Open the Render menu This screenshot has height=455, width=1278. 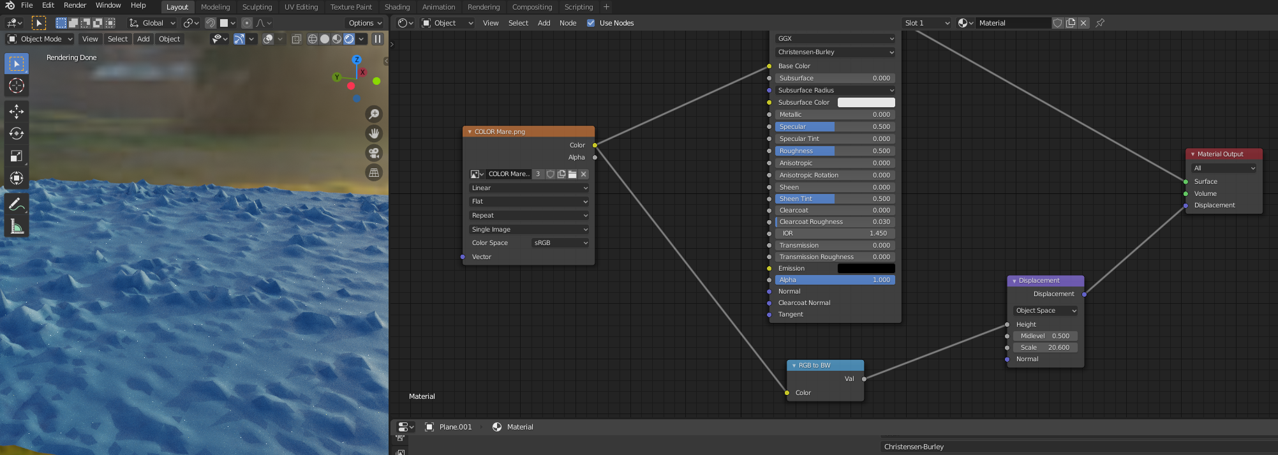pyautogui.click(x=75, y=5)
